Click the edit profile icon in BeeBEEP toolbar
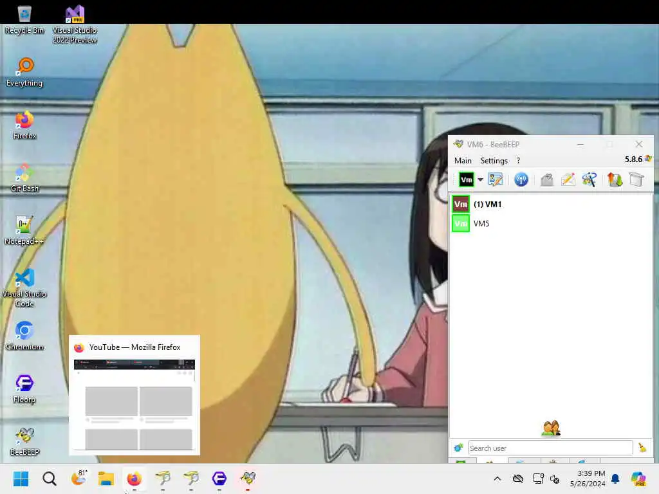Viewport: 659px width, 494px height. click(x=495, y=180)
